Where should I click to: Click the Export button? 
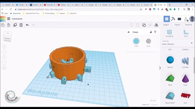(177, 25)
